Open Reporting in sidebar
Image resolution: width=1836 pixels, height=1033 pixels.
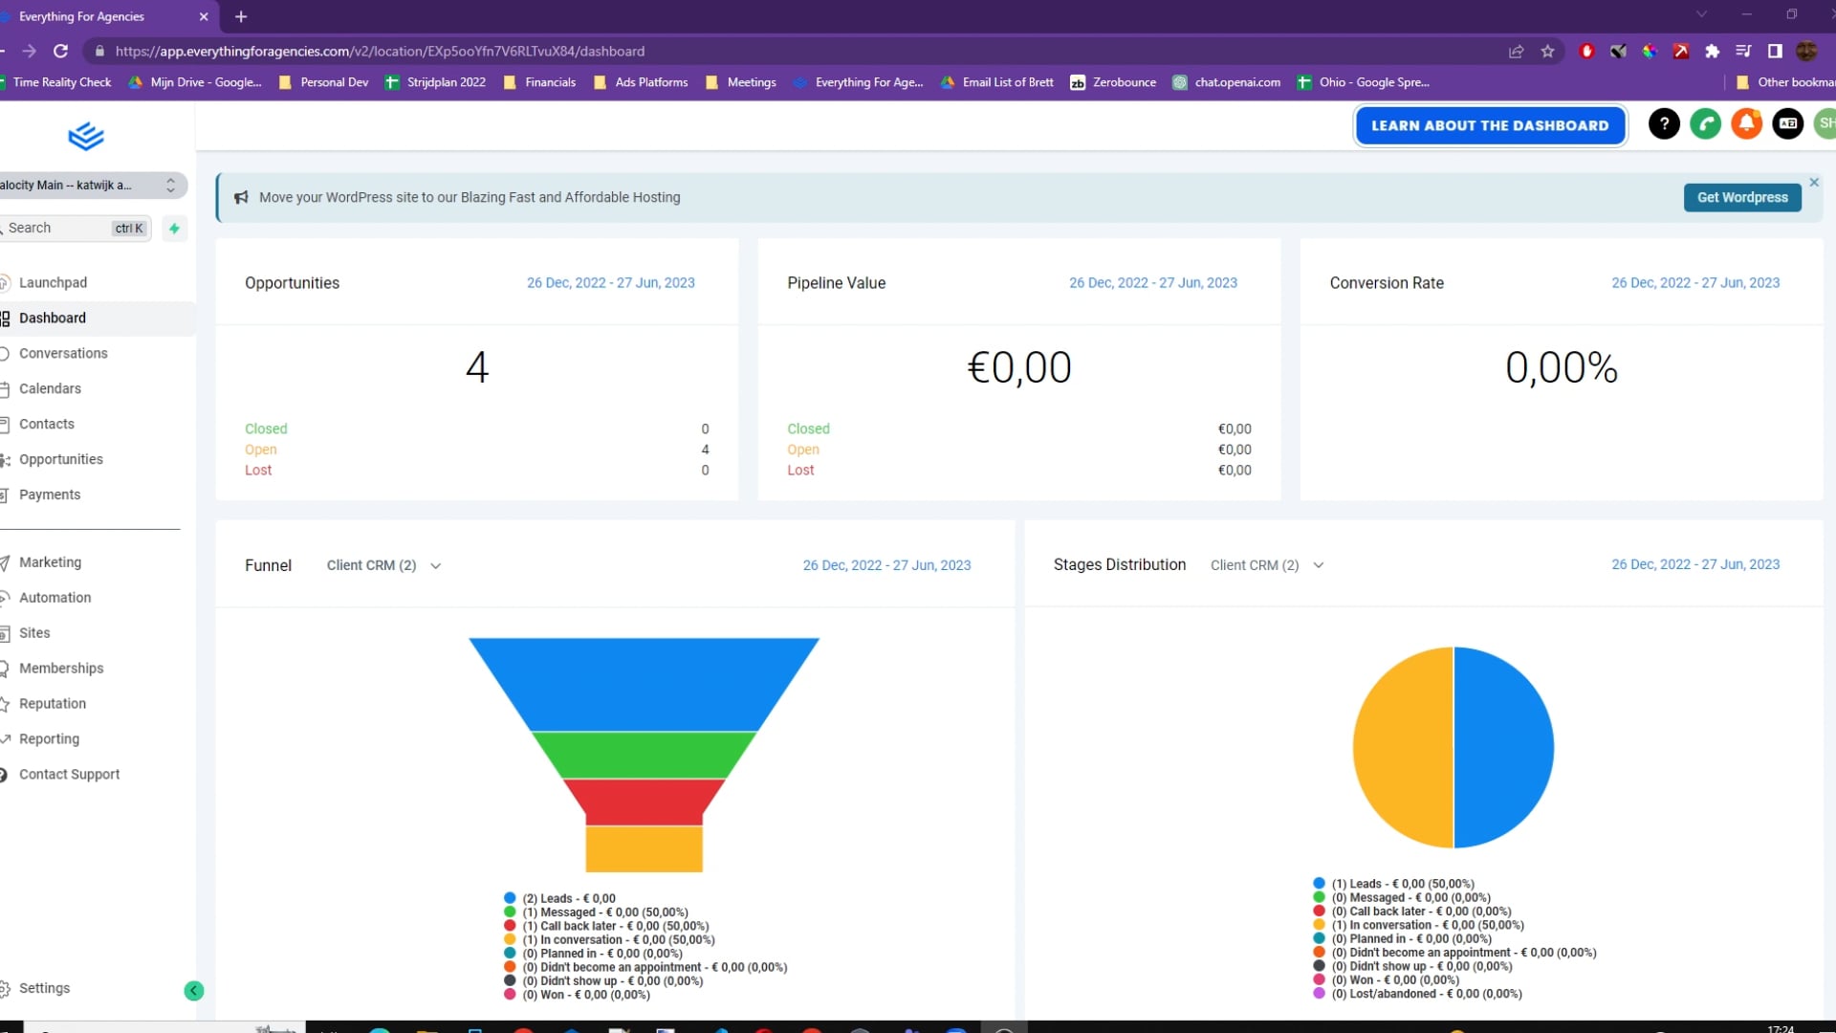[49, 739]
